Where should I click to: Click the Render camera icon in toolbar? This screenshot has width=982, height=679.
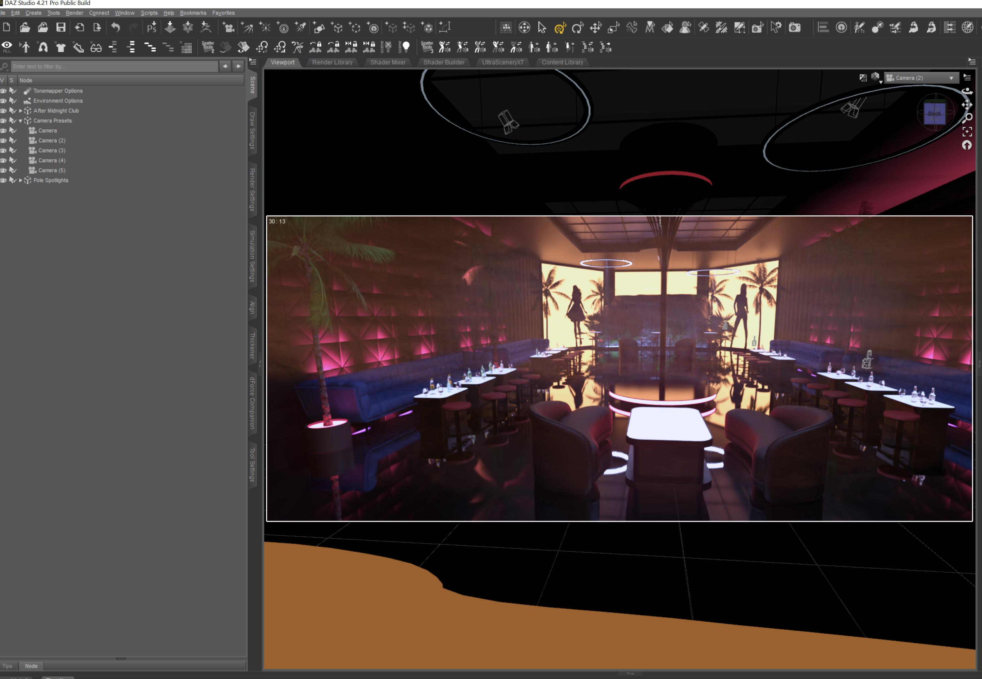794,28
